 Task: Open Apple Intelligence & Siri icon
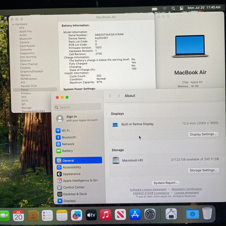point(59,180)
